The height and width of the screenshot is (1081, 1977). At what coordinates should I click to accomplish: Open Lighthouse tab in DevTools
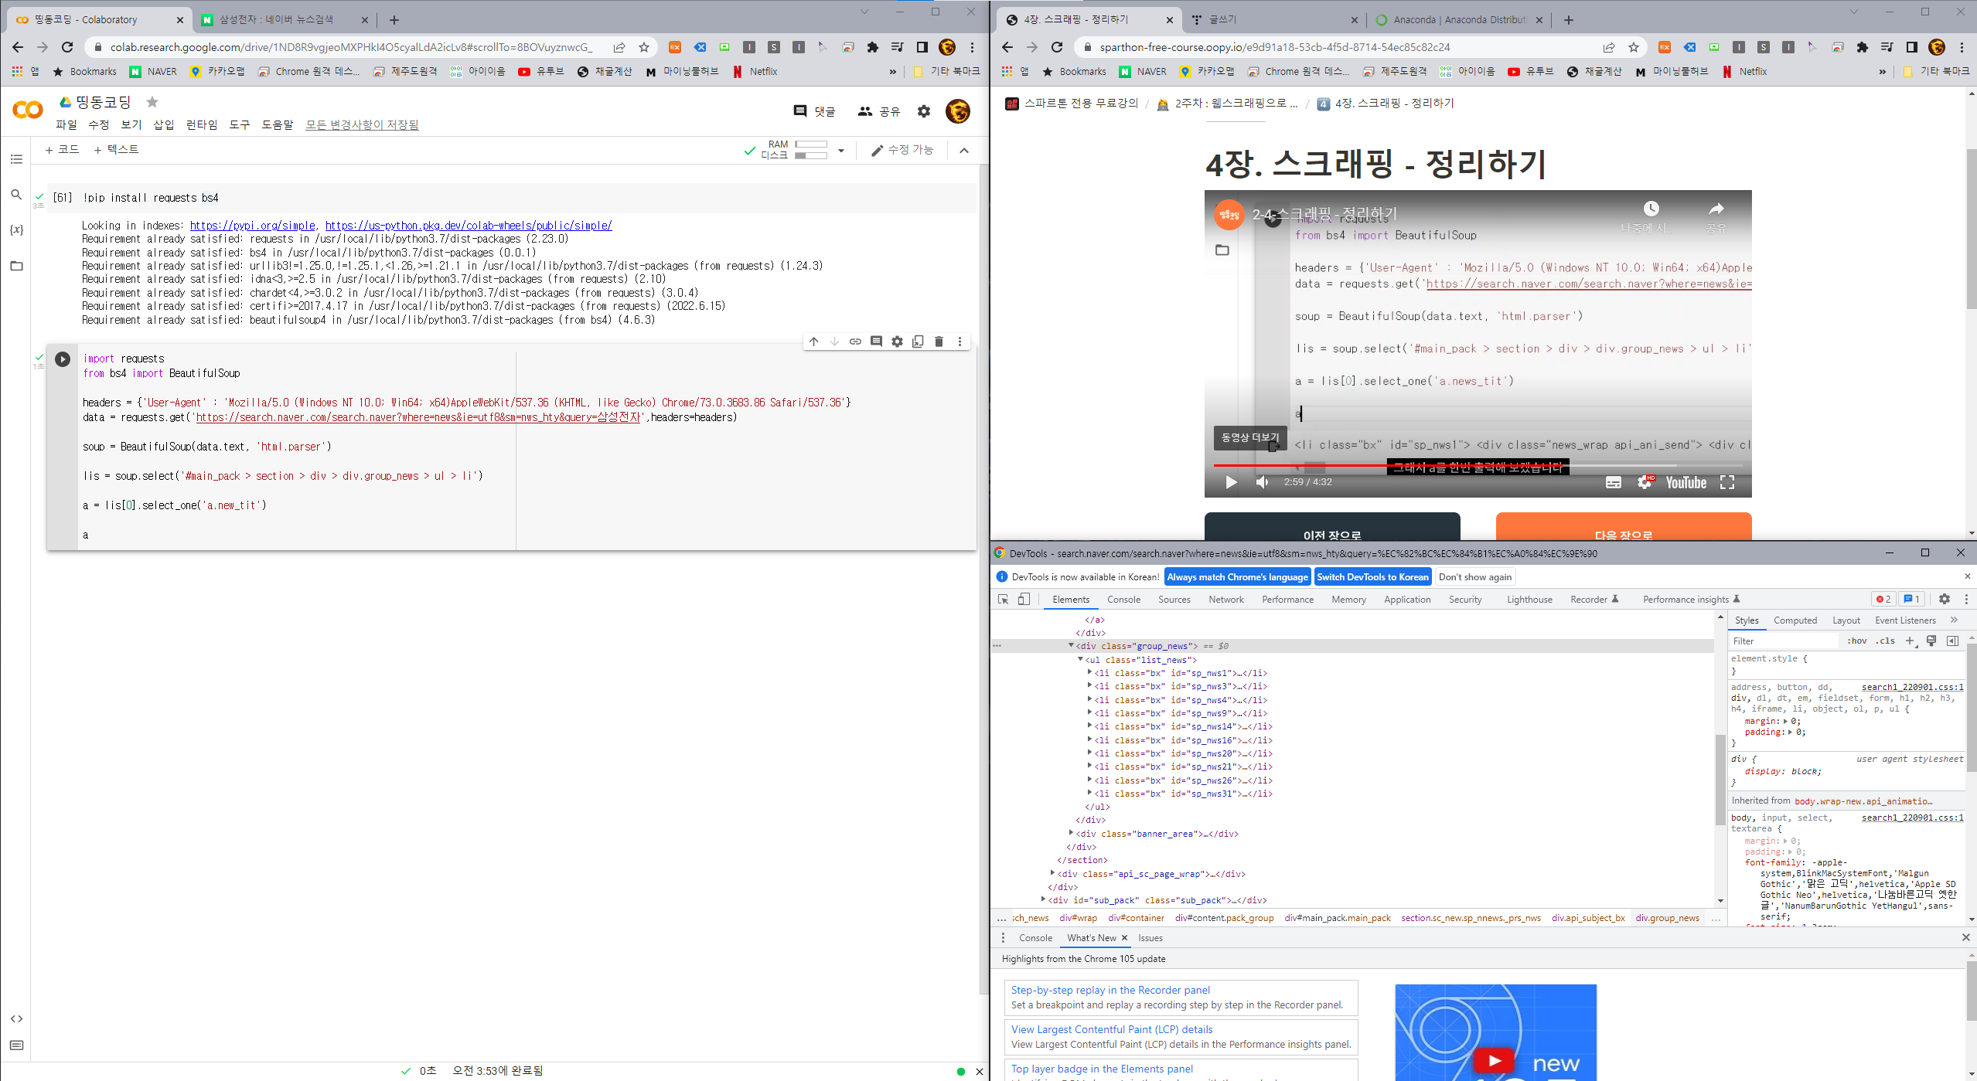point(1529,600)
